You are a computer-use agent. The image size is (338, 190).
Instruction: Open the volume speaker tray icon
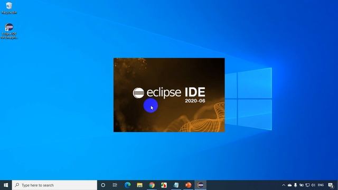pos(313,185)
